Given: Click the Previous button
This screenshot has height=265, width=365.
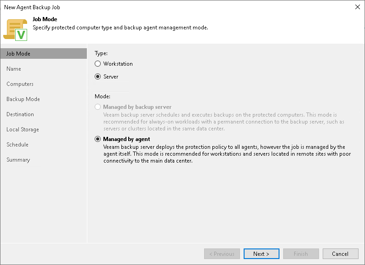Looking at the screenshot, I should [x=222, y=254].
